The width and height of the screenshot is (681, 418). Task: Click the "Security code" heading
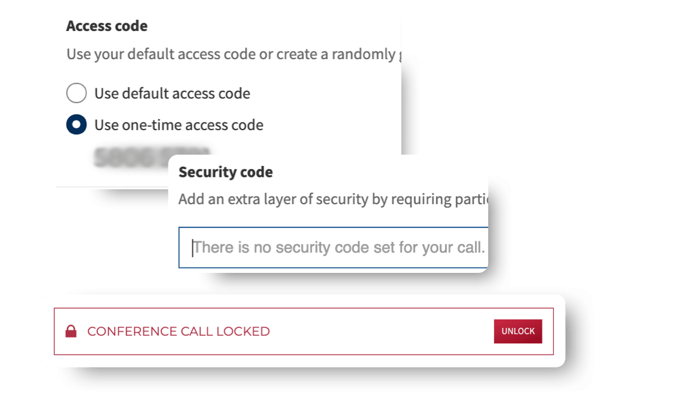[226, 173]
